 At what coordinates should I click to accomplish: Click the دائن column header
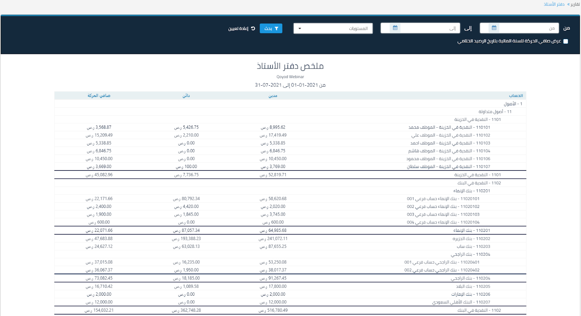pyautogui.click(x=186, y=96)
